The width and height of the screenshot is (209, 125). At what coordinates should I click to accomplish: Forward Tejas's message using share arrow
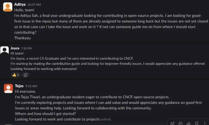(189, 123)
